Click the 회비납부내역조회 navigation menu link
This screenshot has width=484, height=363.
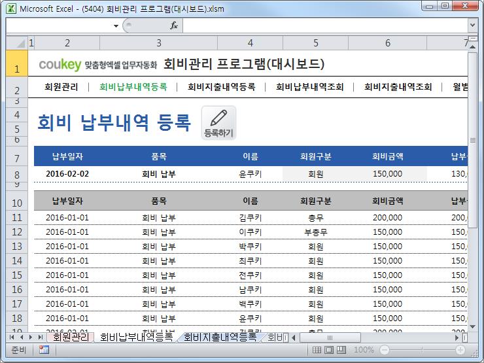[x=309, y=87]
